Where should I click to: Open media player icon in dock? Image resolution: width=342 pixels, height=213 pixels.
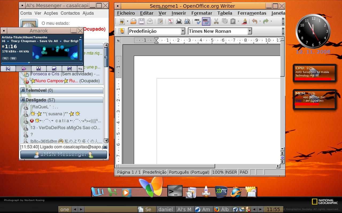point(126,192)
